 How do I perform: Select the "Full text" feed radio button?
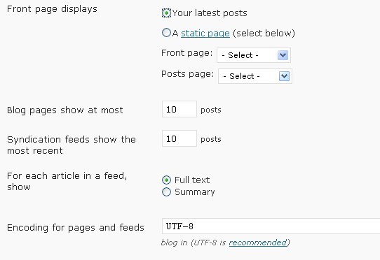(x=166, y=180)
